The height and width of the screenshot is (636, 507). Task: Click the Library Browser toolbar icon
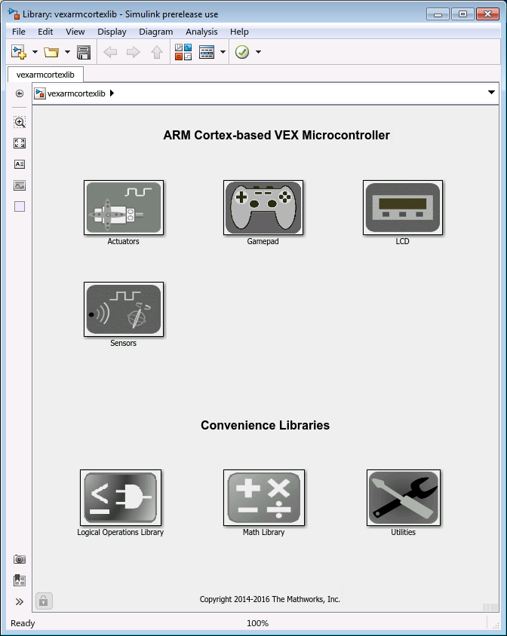click(x=183, y=52)
